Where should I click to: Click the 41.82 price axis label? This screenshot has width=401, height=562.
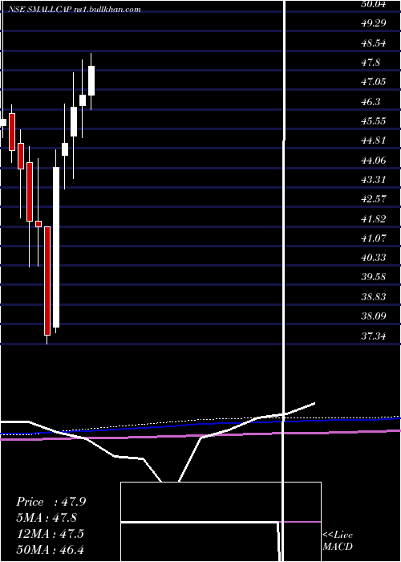click(x=375, y=218)
